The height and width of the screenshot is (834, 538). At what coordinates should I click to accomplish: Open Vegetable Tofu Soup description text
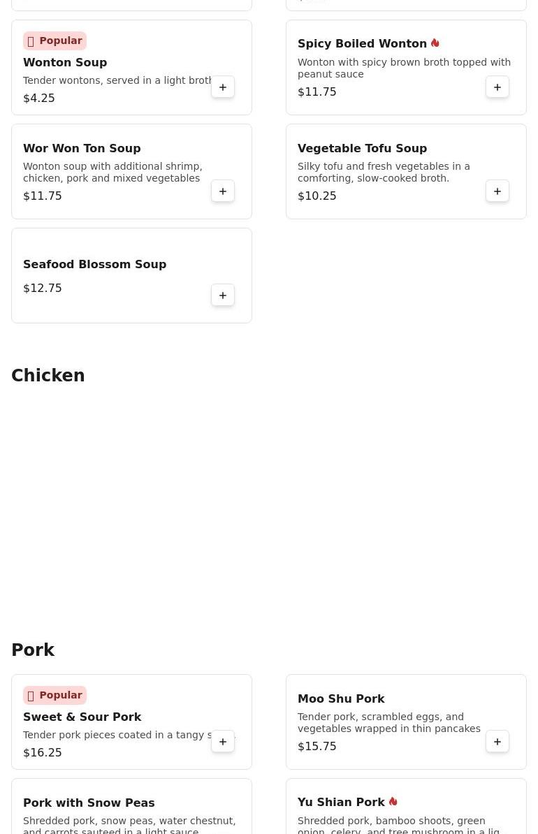[384, 173]
